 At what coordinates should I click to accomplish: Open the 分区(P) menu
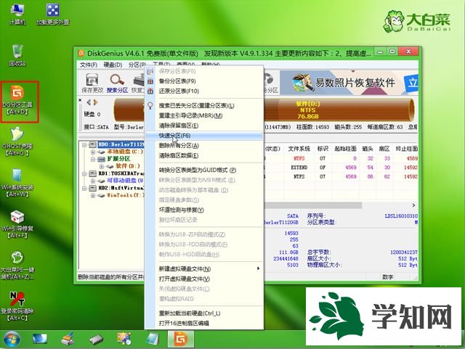137,65
